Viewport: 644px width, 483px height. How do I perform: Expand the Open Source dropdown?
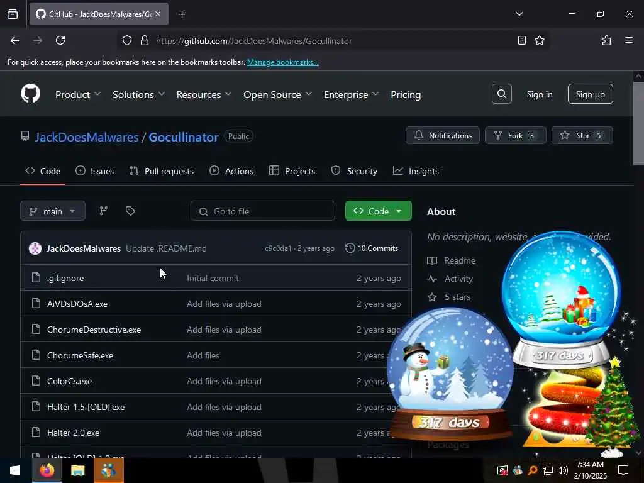coord(277,94)
